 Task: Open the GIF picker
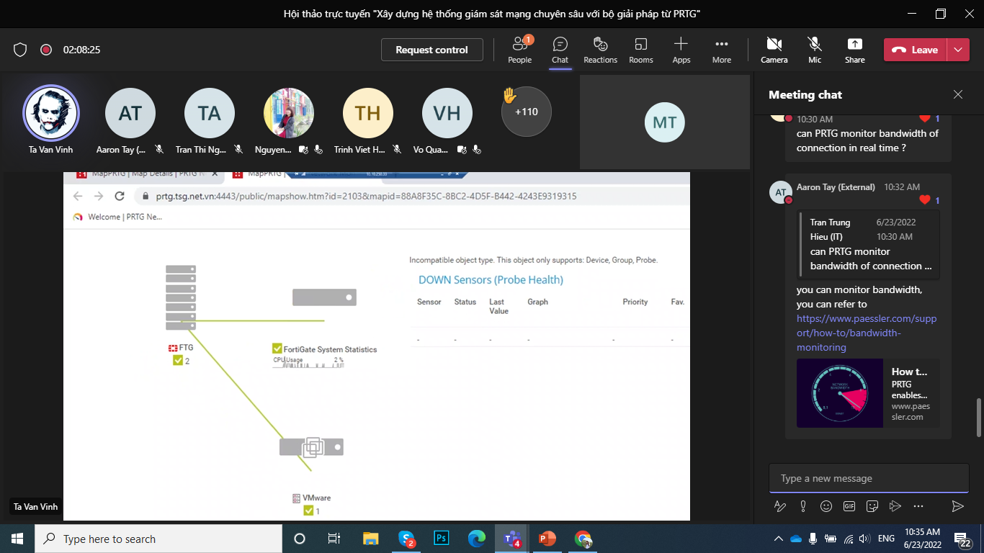849,506
